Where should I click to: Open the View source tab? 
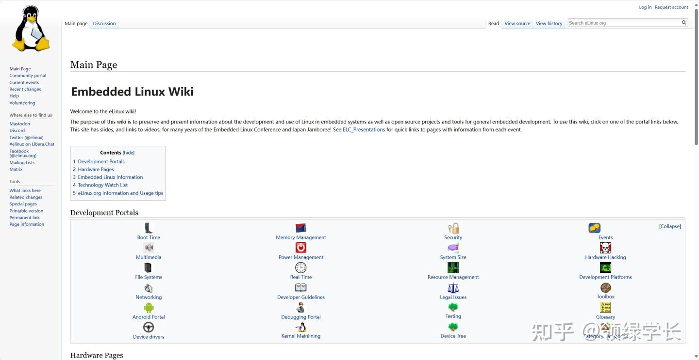[x=517, y=23]
